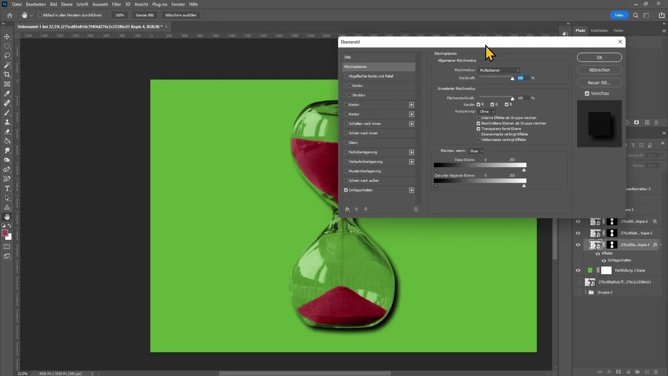Image resolution: width=668 pixels, height=376 pixels.
Task: Open the Hand tool preset dropdown arrow
Action: point(31,15)
